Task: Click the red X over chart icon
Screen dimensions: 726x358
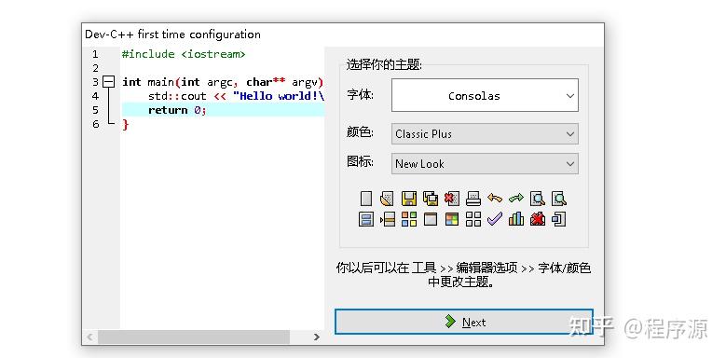Action: point(538,219)
